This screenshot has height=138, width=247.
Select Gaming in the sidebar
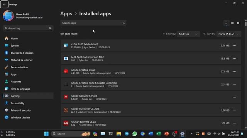click(28, 96)
